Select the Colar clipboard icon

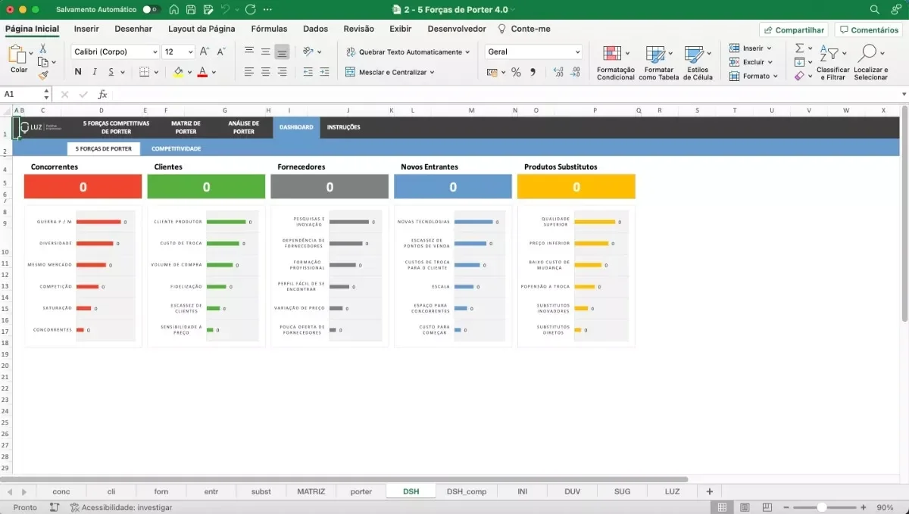[x=17, y=54]
